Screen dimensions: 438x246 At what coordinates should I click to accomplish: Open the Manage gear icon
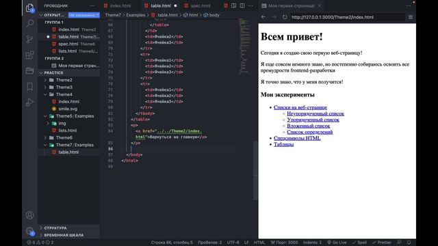tap(29, 231)
